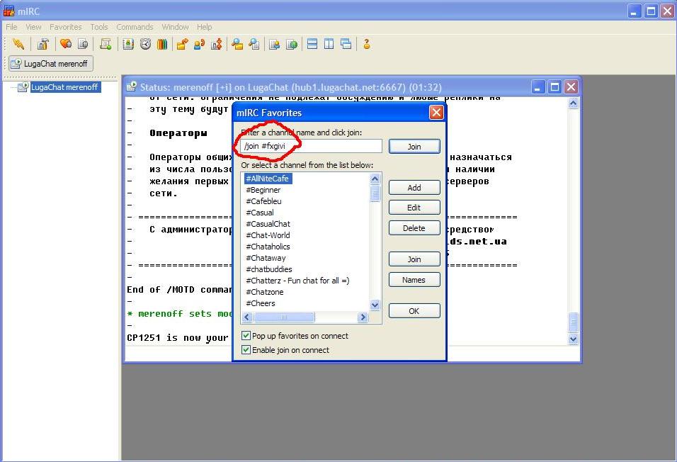The width and height of the screenshot is (677, 462).
Task: Select #Chat-World in the channel list
Action: pos(268,235)
